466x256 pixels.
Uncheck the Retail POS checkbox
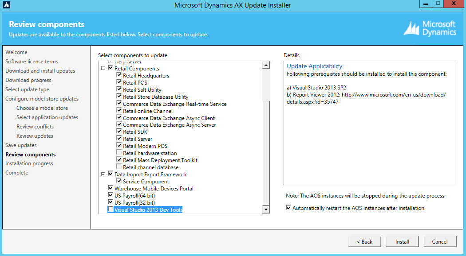click(119, 82)
